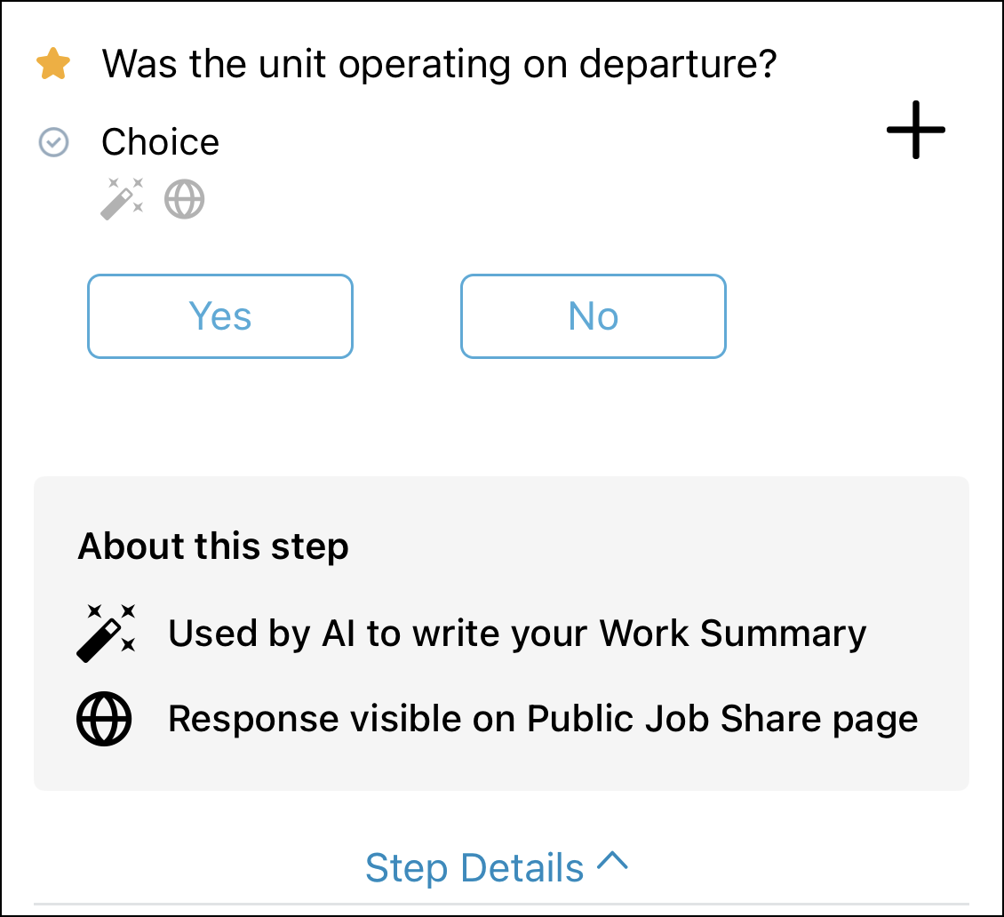Click the question title about unit operating
Image resolution: width=1004 pixels, height=917 pixels.
click(439, 65)
